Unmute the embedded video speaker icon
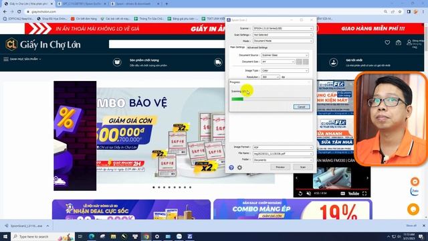 (x=309, y=193)
